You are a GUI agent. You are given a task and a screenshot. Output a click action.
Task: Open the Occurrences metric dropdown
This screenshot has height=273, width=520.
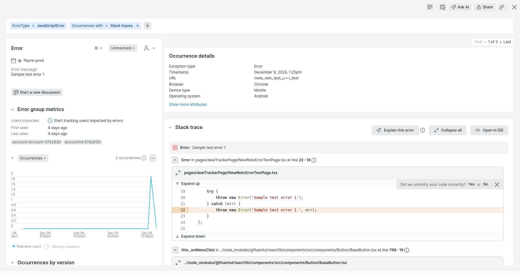point(33,158)
